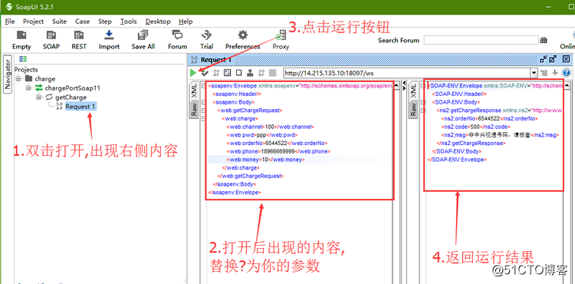
Task: Open request help question-mark icon
Action: (567, 73)
